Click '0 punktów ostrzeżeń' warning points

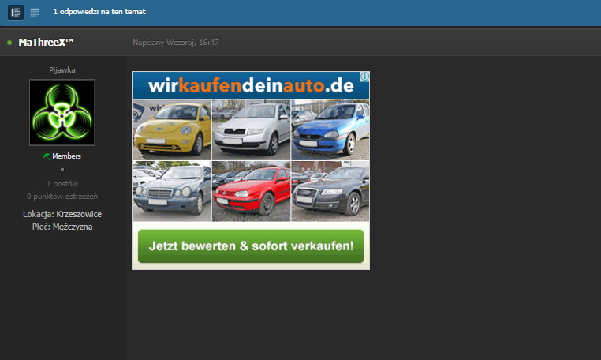click(x=62, y=197)
